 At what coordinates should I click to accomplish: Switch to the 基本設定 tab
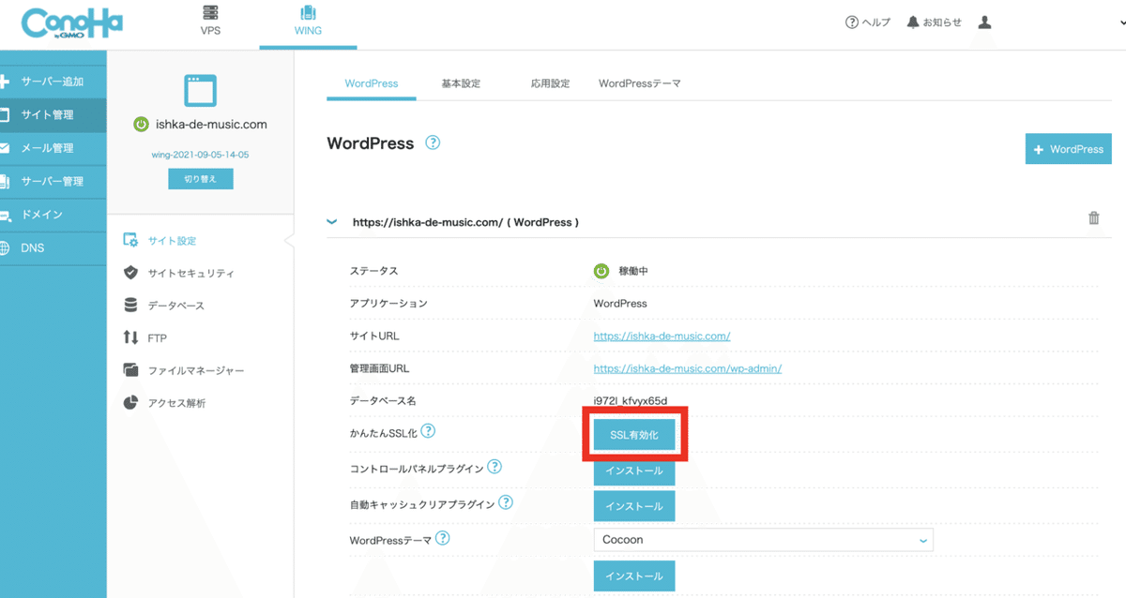pyautogui.click(x=461, y=83)
